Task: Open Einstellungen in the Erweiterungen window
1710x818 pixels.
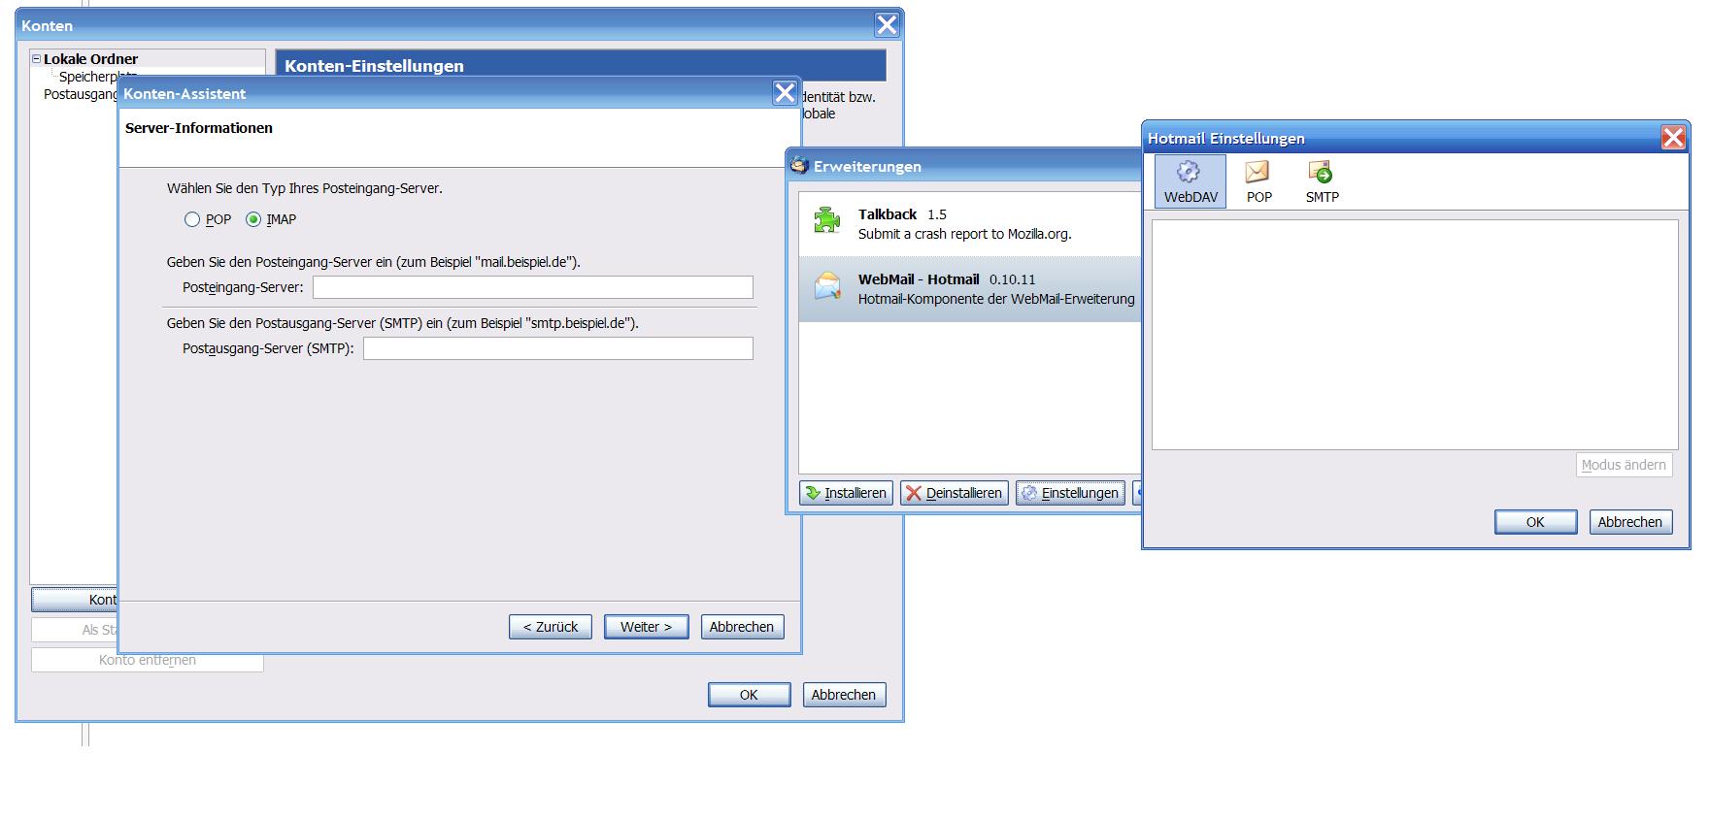Action: [1070, 493]
